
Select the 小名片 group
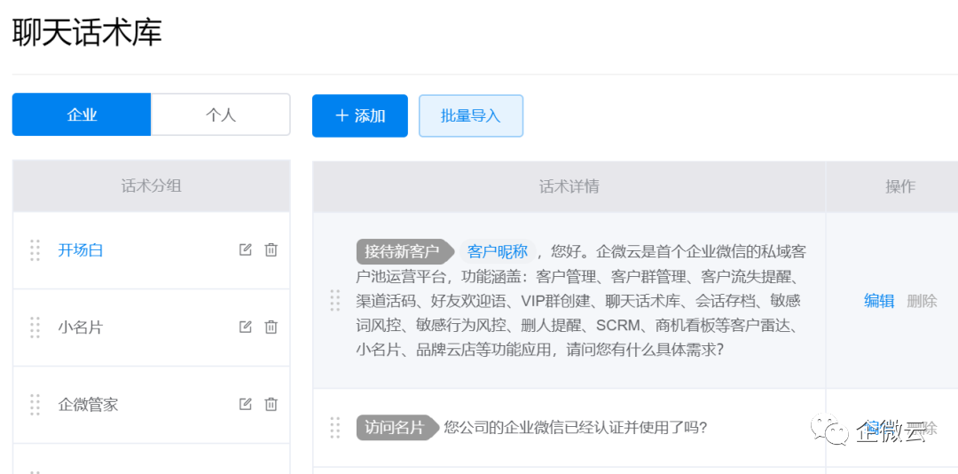coord(81,328)
